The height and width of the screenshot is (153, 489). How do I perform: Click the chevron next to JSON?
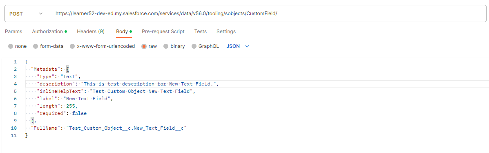(247, 46)
